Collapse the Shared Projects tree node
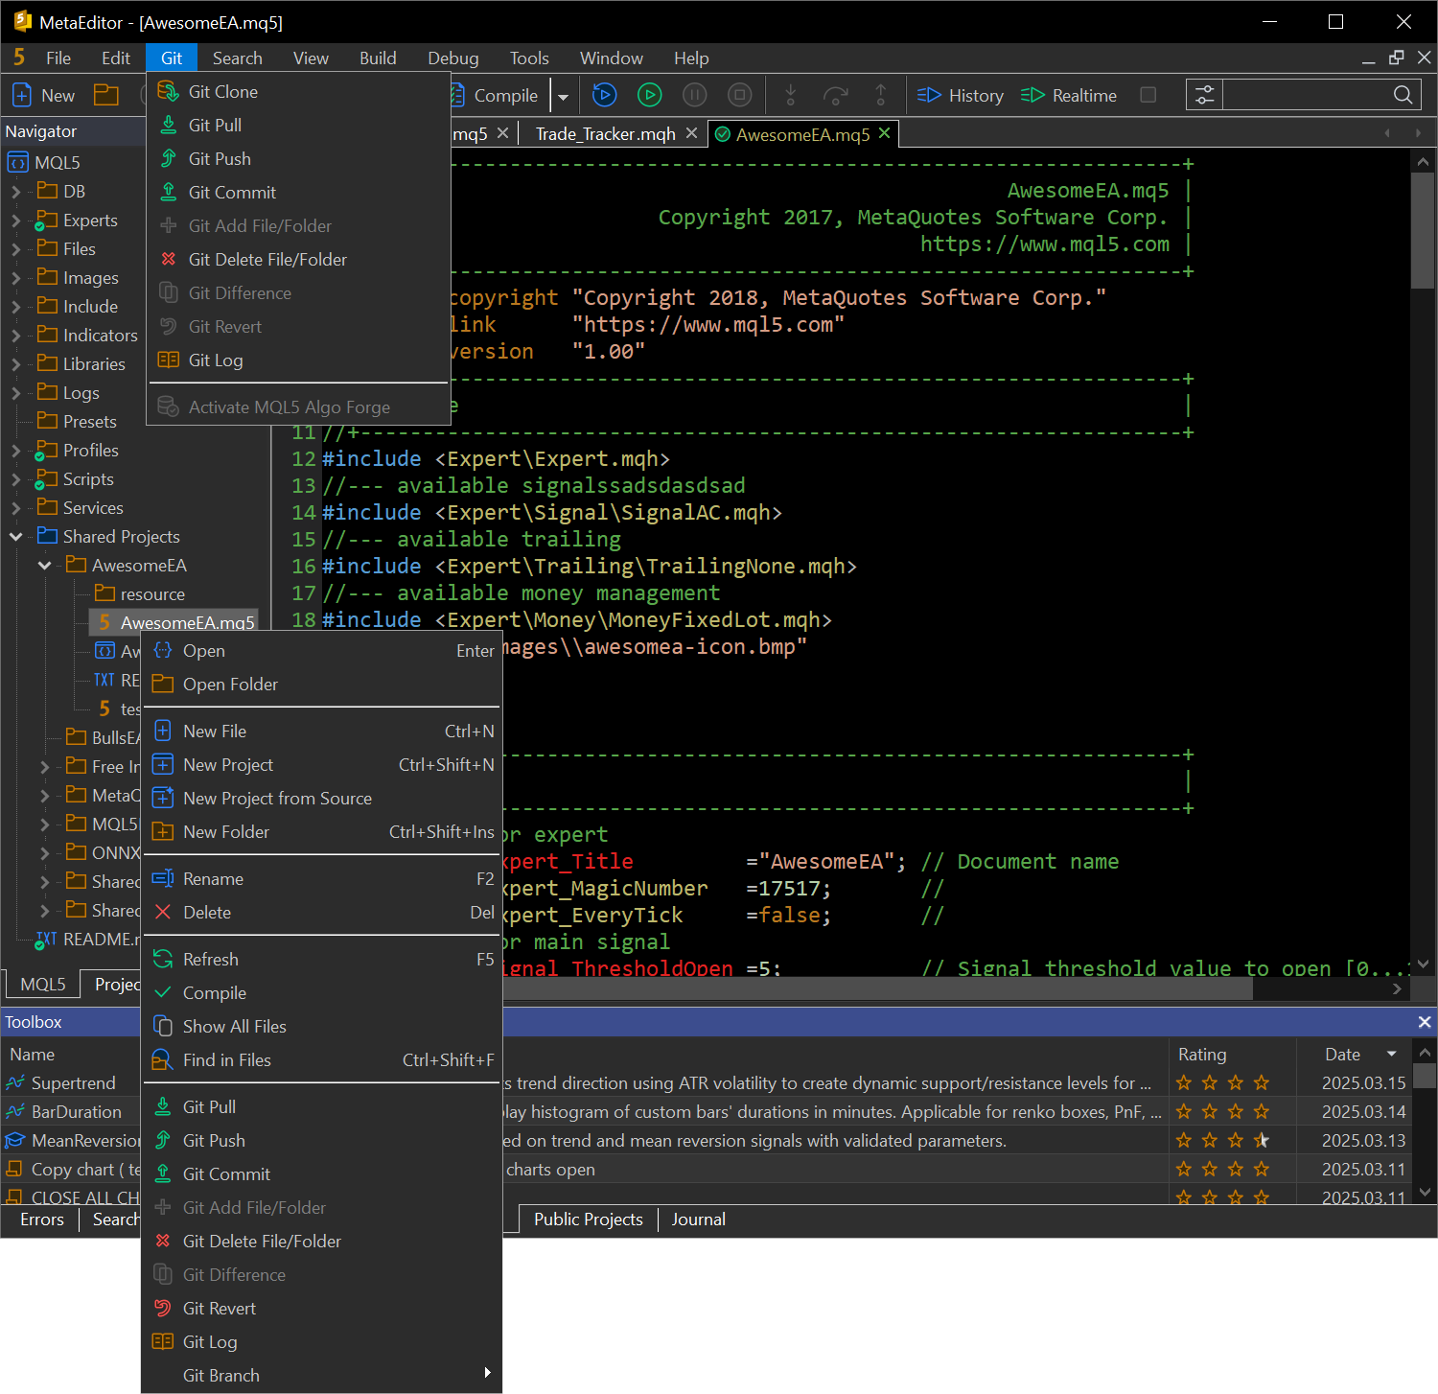1438x1394 pixels. pos(16,537)
